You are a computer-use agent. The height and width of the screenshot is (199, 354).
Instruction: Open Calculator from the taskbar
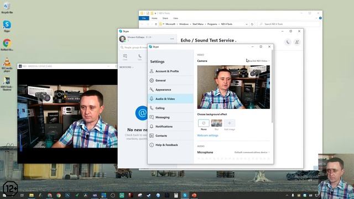176,195
